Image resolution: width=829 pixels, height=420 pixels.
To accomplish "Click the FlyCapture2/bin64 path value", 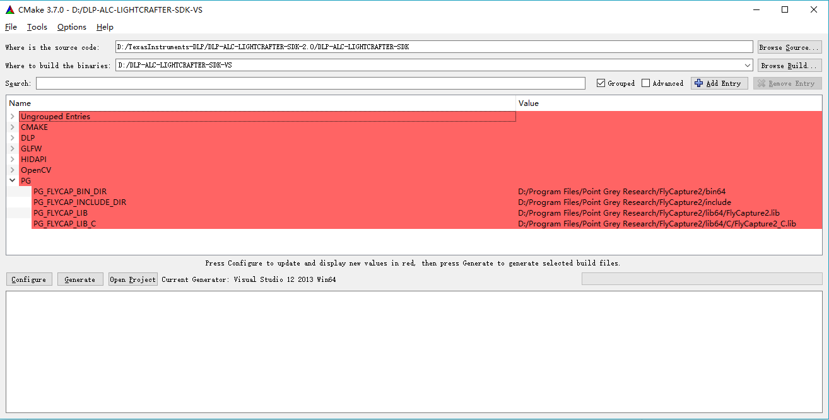I will [622, 192].
